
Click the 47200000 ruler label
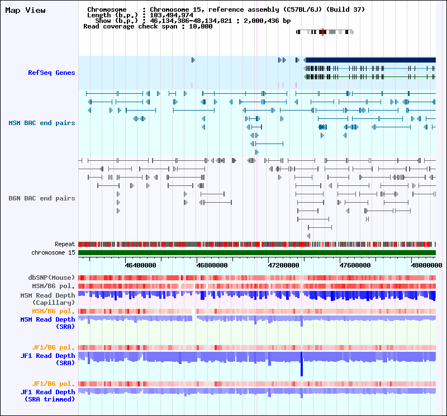pos(284,265)
